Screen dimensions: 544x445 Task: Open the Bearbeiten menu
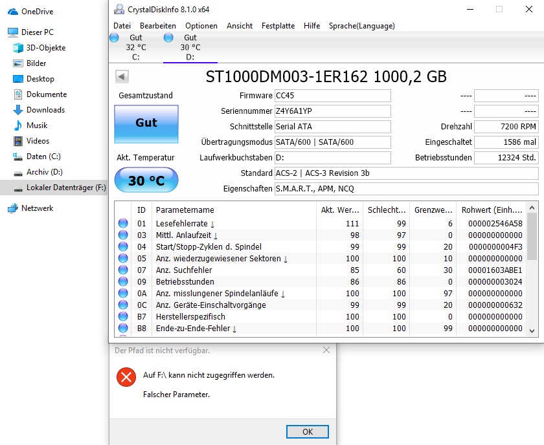click(158, 26)
